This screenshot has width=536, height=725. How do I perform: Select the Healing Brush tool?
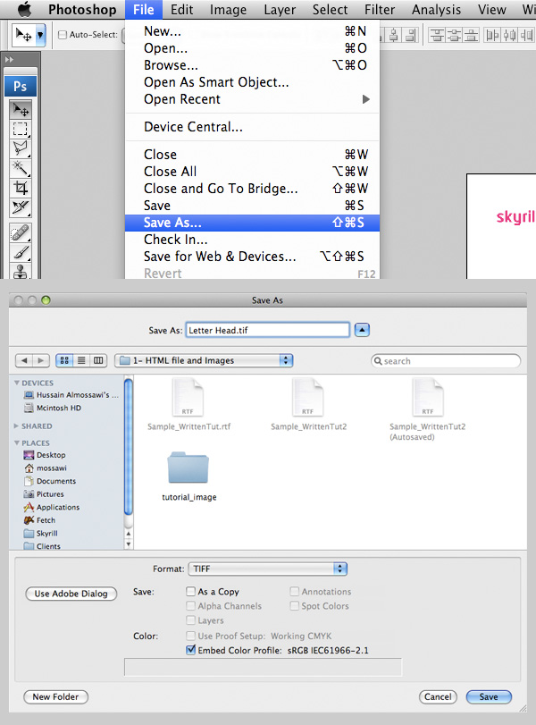pyautogui.click(x=21, y=233)
